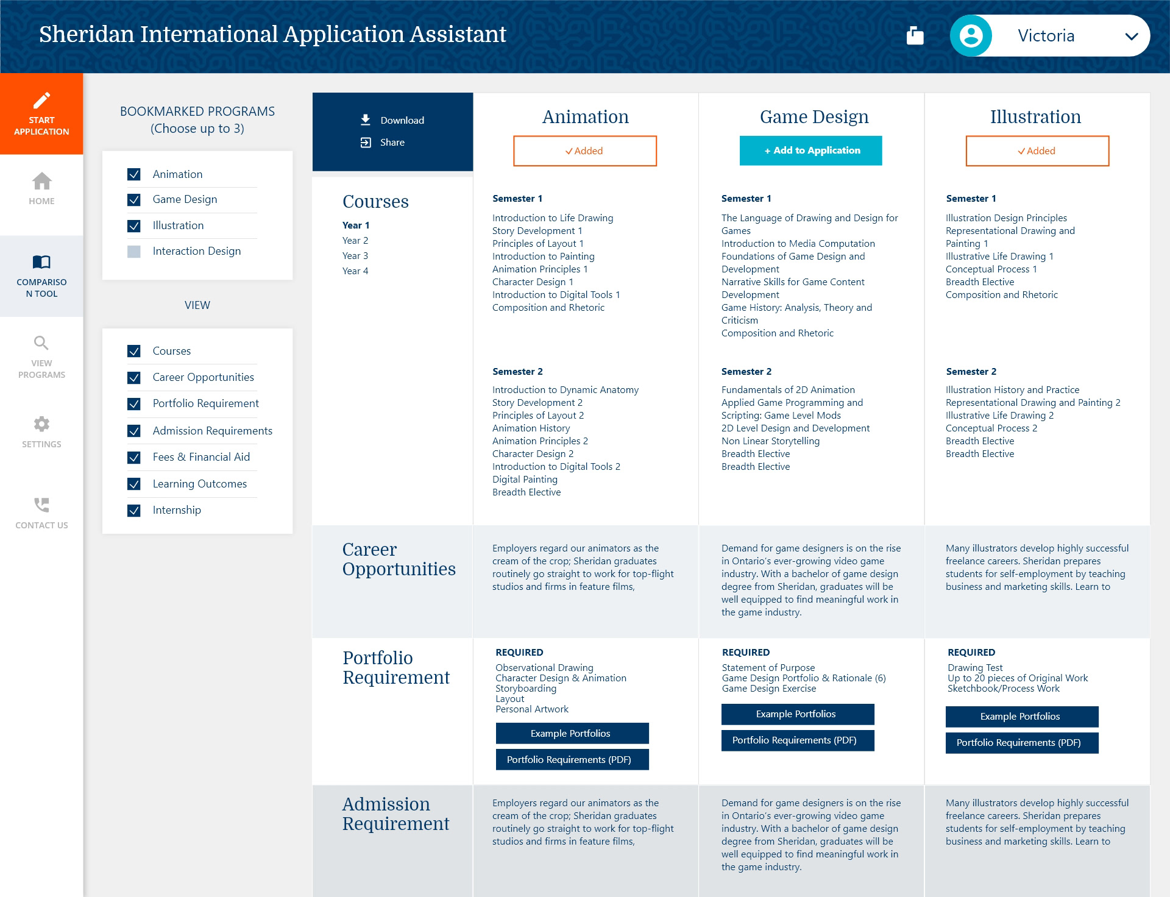Select Year 1 under Courses

point(356,225)
